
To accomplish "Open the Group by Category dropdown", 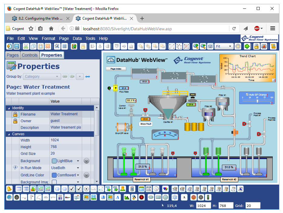I will coord(42,77).
